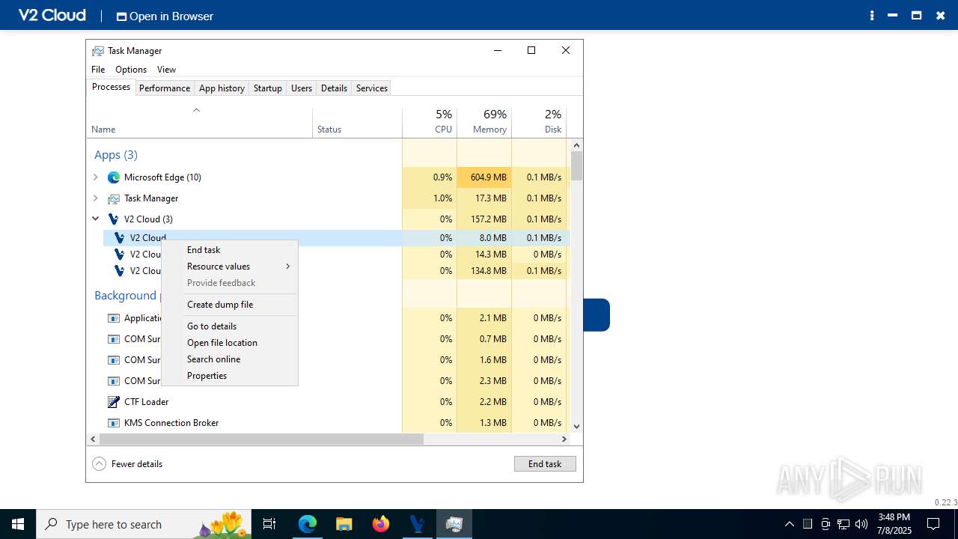This screenshot has width=958, height=539.
Task: Expand the Task Manager process row
Action: (95, 198)
